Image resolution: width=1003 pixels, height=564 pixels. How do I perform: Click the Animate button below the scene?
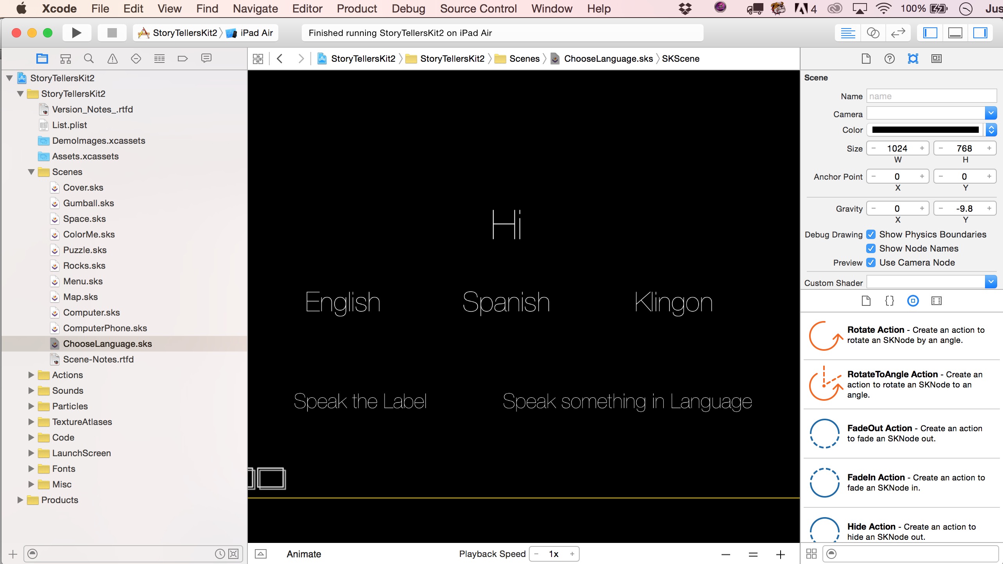coord(304,554)
